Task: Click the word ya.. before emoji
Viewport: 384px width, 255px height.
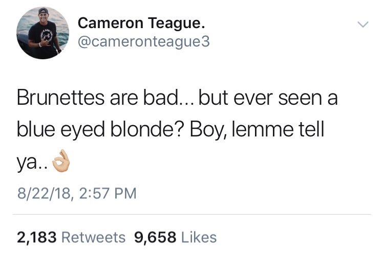Action: 32,163
